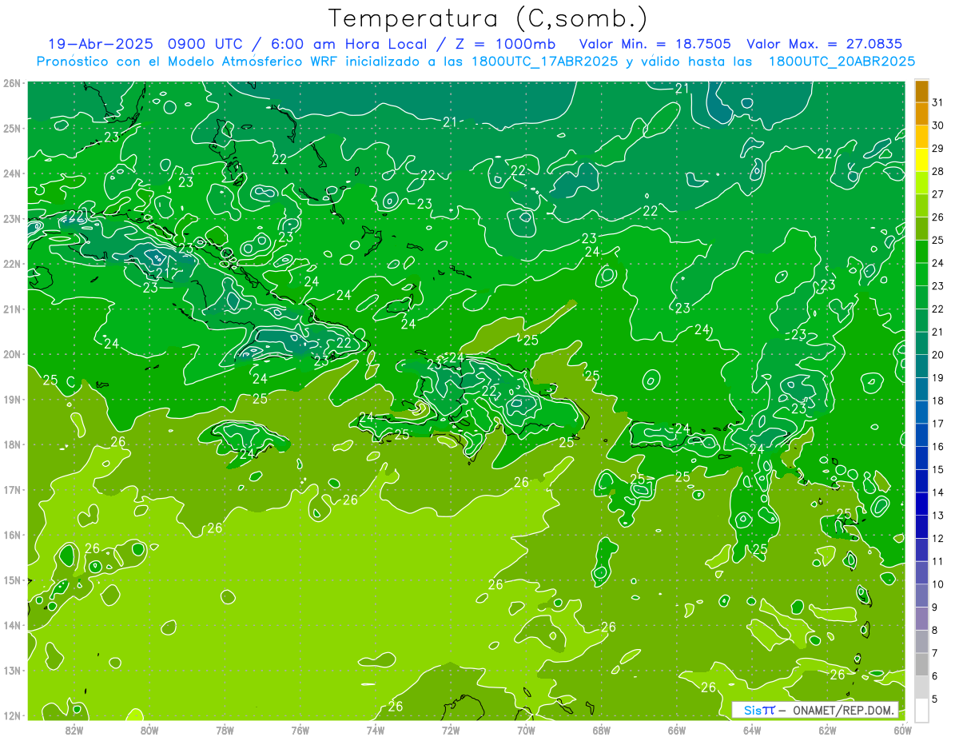959x741 pixels.
Task: Click the "Valor Max. = 27.0835" value
Action: [x=825, y=44]
